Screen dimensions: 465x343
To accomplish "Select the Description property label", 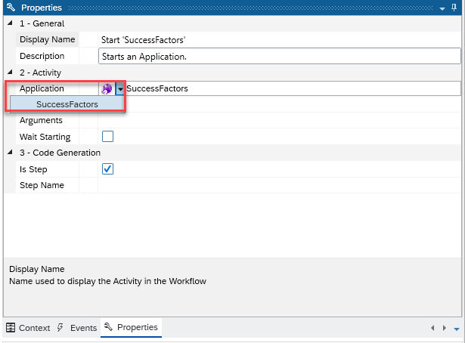I will pyautogui.click(x=42, y=56).
